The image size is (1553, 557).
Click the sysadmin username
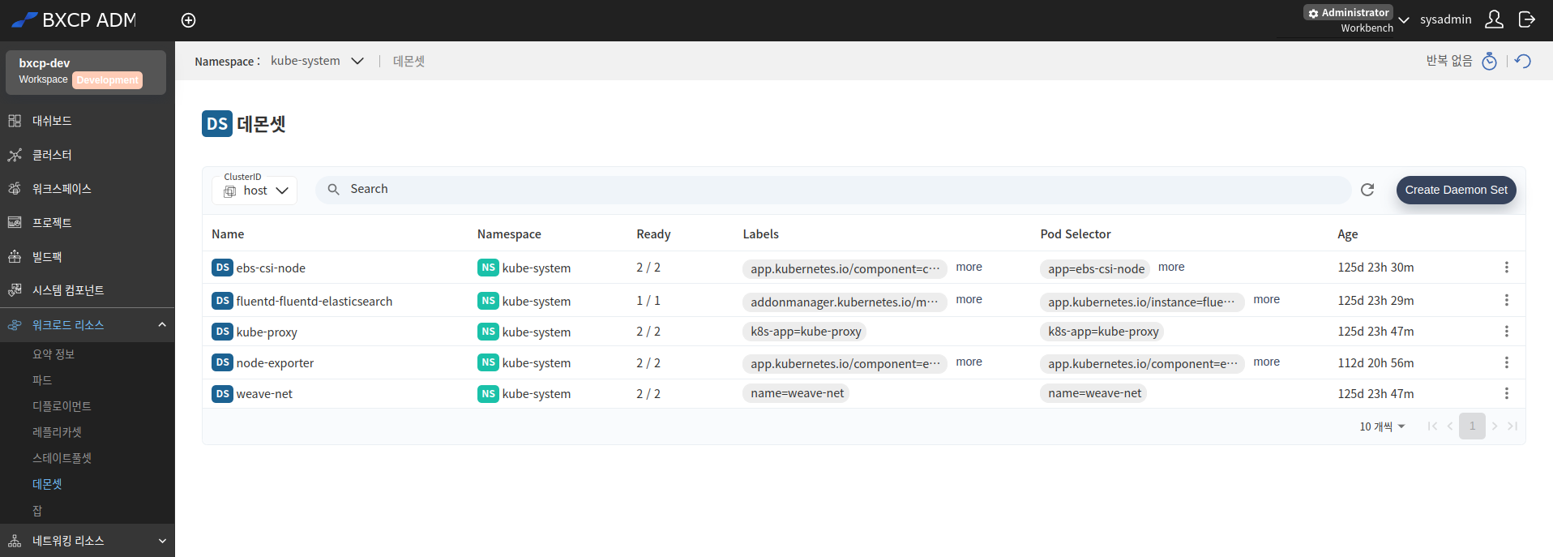pos(1445,19)
